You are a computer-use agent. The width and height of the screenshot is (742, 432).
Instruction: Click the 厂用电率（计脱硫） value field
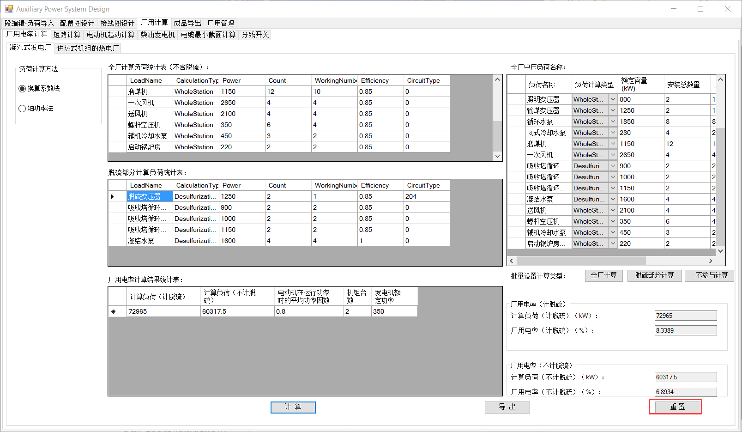pos(686,330)
